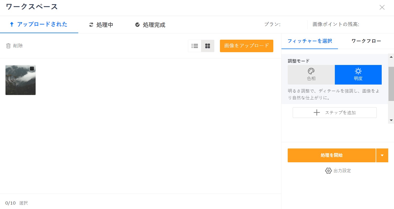Click the scroll-down arrow in the feature panel
394x209 pixels.
pos(391,120)
